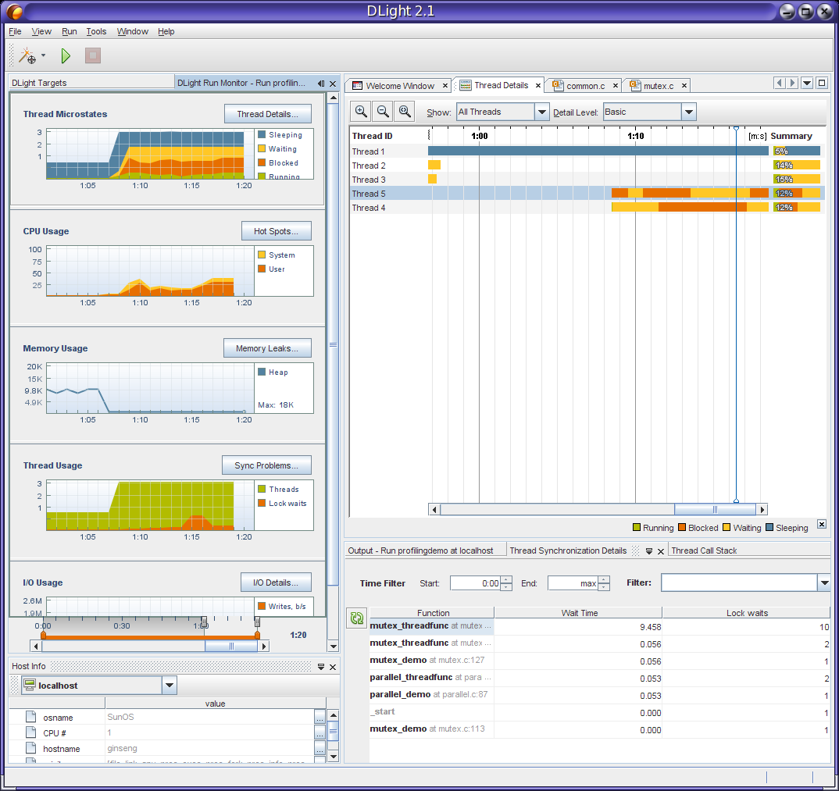Zoom in the thread timeline

tap(361, 112)
